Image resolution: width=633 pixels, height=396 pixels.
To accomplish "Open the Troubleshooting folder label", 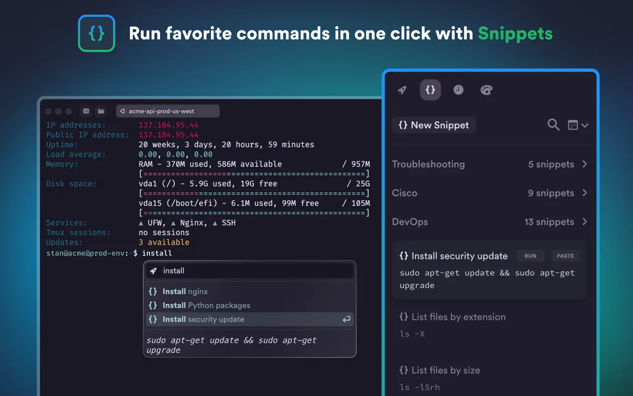I will tap(428, 164).
